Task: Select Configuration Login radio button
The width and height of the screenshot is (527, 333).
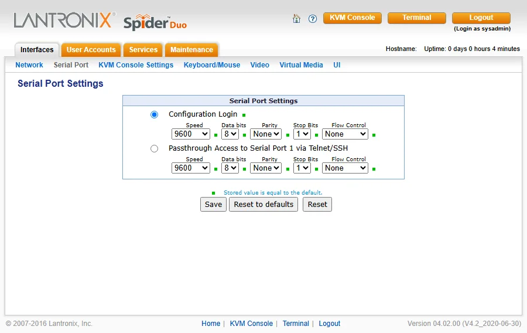Action: tap(154, 115)
